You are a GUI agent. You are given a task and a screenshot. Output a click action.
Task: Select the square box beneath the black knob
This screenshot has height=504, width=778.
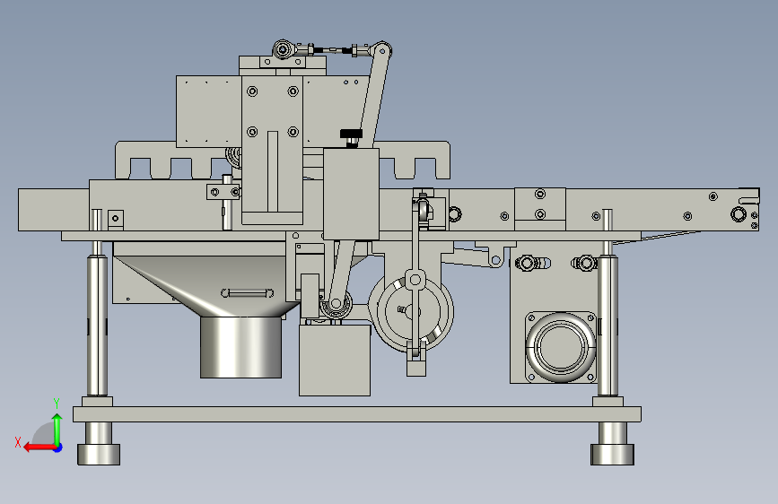[351, 194]
